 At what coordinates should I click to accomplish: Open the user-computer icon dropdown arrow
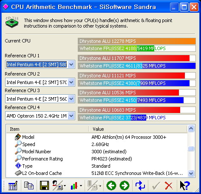pyautogui.click(x=65, y=186)
